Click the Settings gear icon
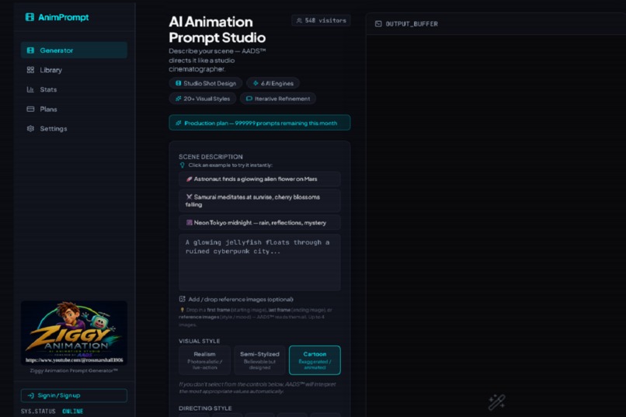The width and height of the screenshot is (626, 417). [x=30, y=128]
